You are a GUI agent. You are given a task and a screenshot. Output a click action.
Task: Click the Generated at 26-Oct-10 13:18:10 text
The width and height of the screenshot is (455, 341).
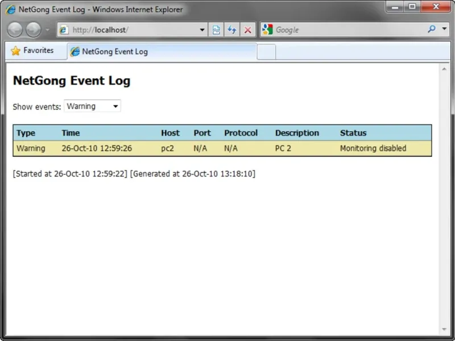click(193, 174)
